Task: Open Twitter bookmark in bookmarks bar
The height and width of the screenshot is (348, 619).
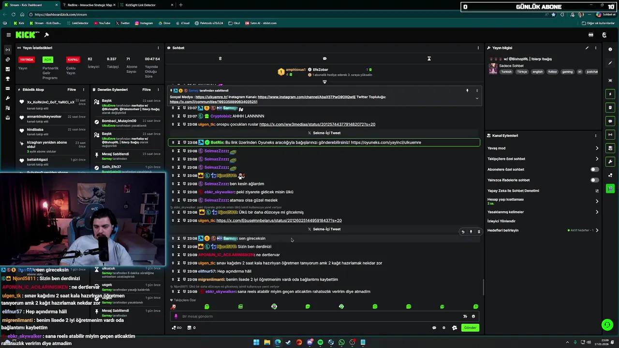Action: (x=123, y=23)
